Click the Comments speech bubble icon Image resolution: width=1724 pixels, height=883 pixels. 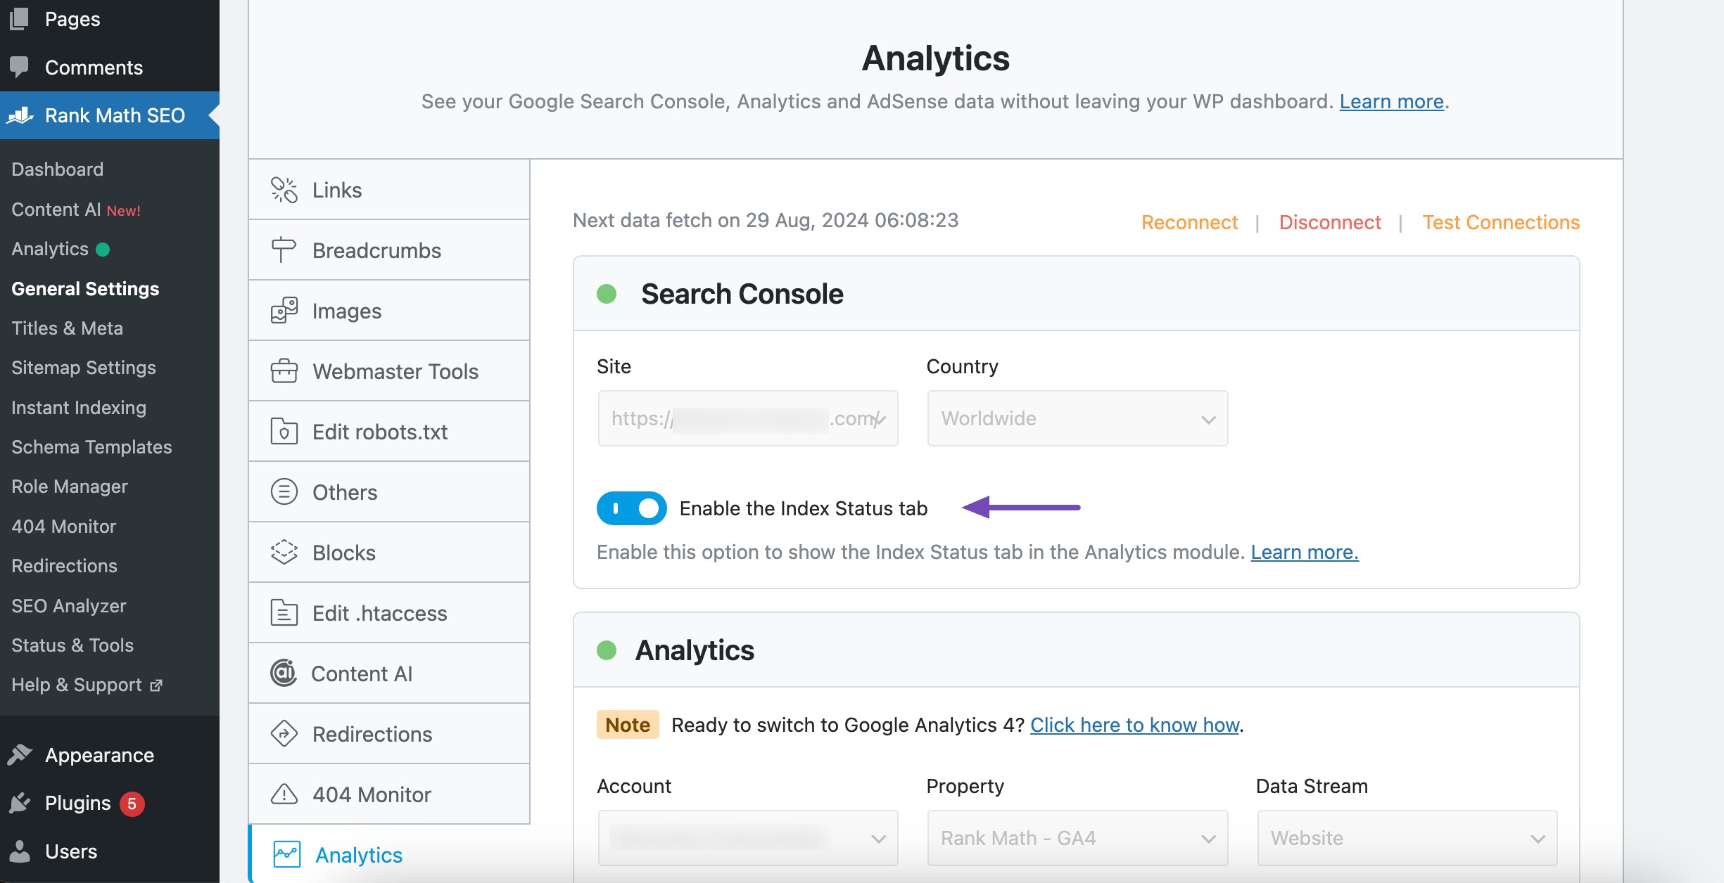pos(19,67)
